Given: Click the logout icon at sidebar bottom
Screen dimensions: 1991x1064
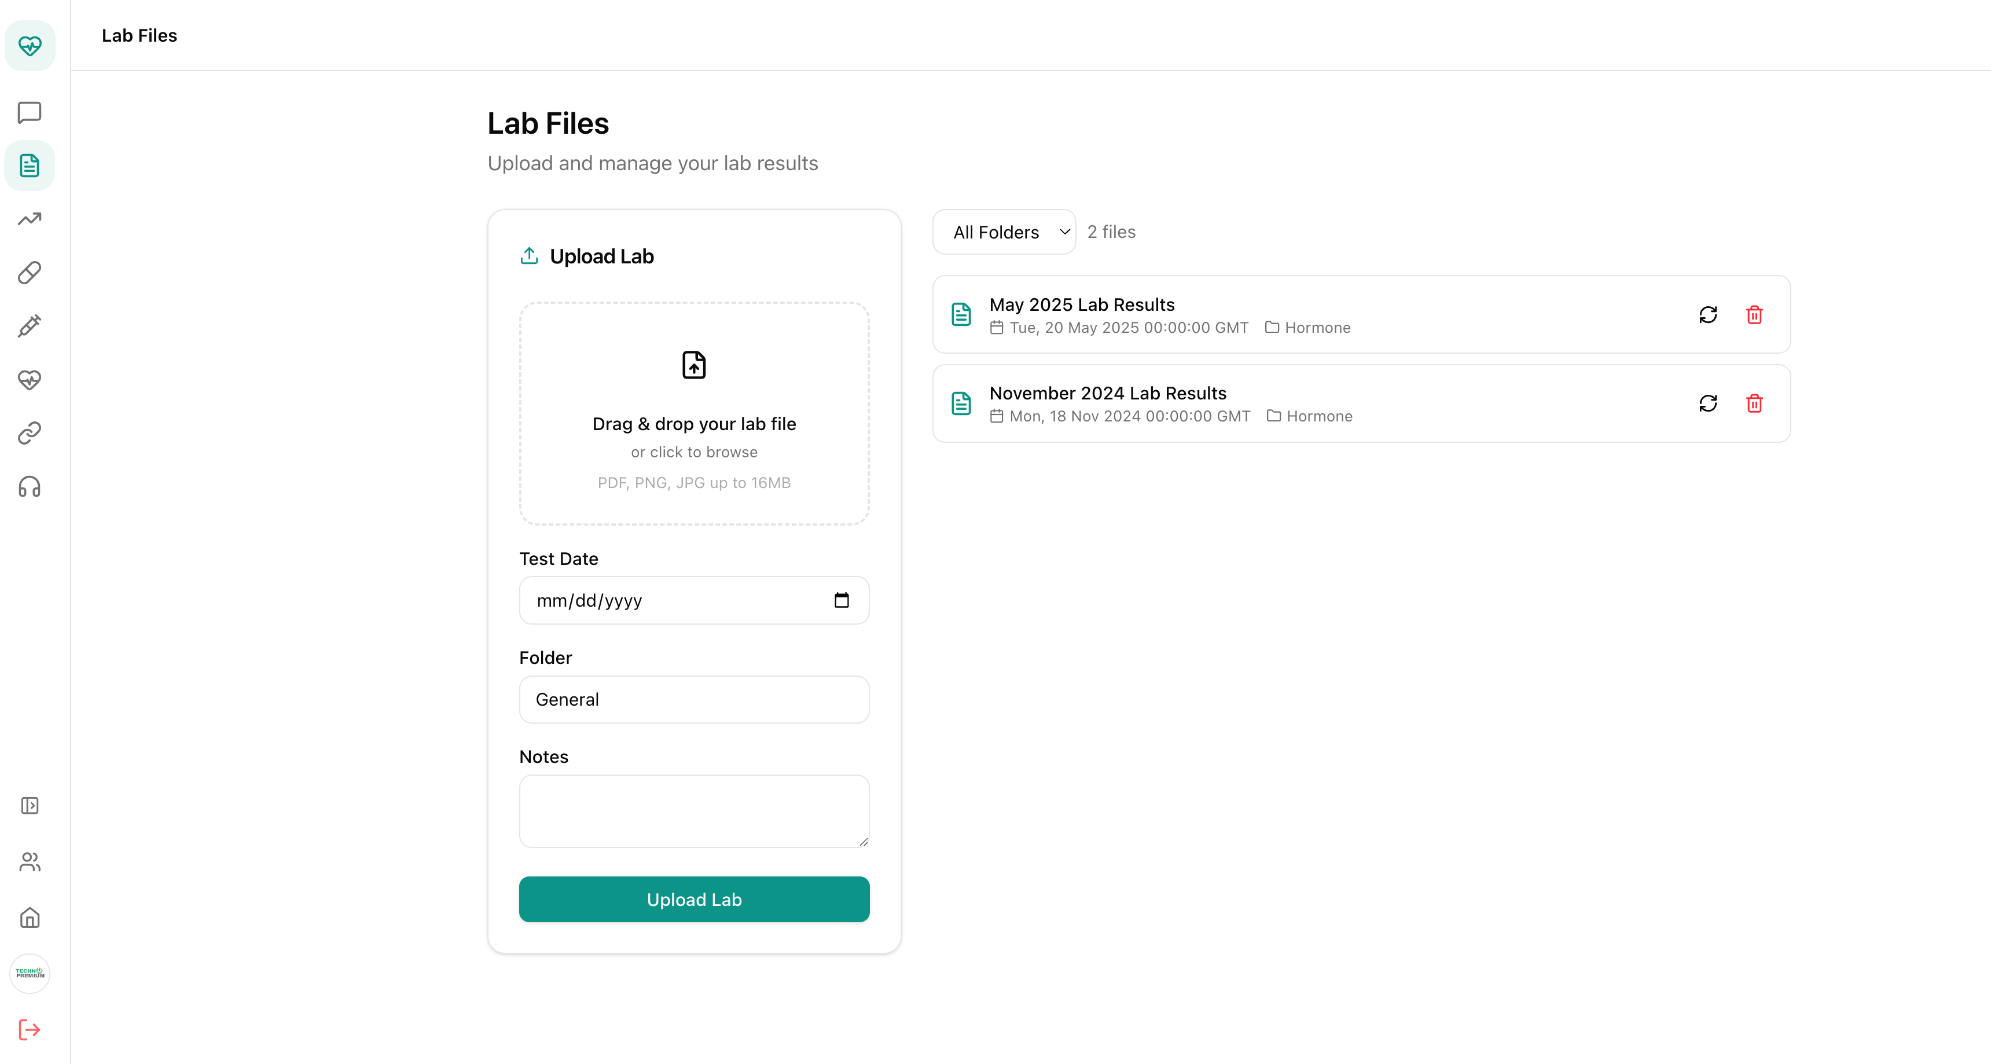Looking at the screenshot, I should (30, 1029).
